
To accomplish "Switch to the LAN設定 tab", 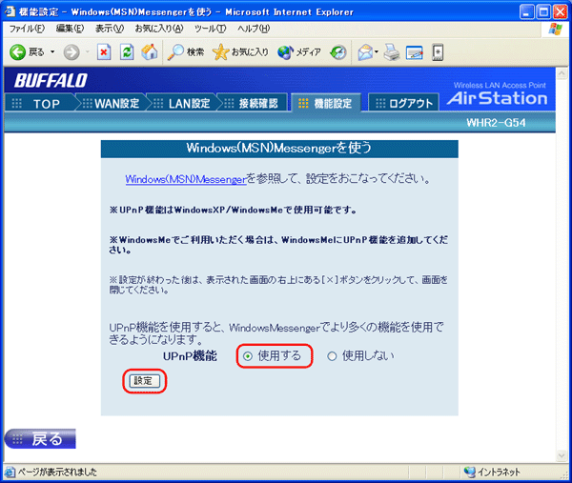I will pyautogui.click(x=182, y=103).
